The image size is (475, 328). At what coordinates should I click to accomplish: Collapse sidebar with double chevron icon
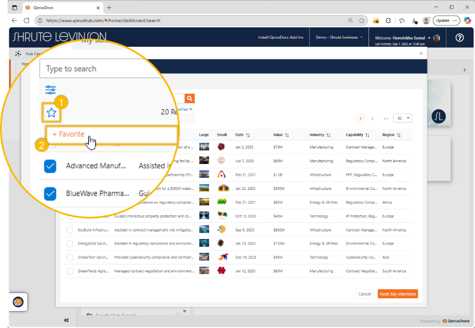click(x=66, y=320)
